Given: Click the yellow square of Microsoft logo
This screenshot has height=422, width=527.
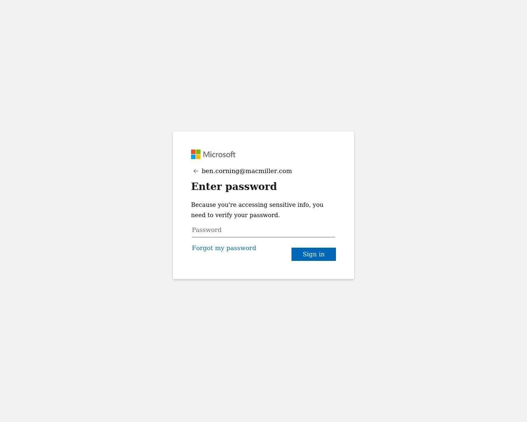Looking at the screenshot, I should [x=198, y=157].
